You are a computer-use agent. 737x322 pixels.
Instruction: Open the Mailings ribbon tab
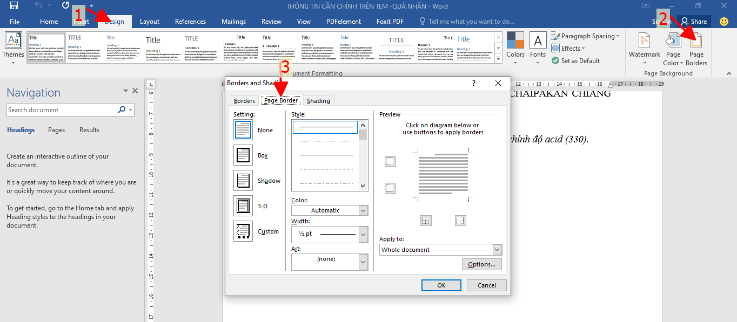pos(233,22)
